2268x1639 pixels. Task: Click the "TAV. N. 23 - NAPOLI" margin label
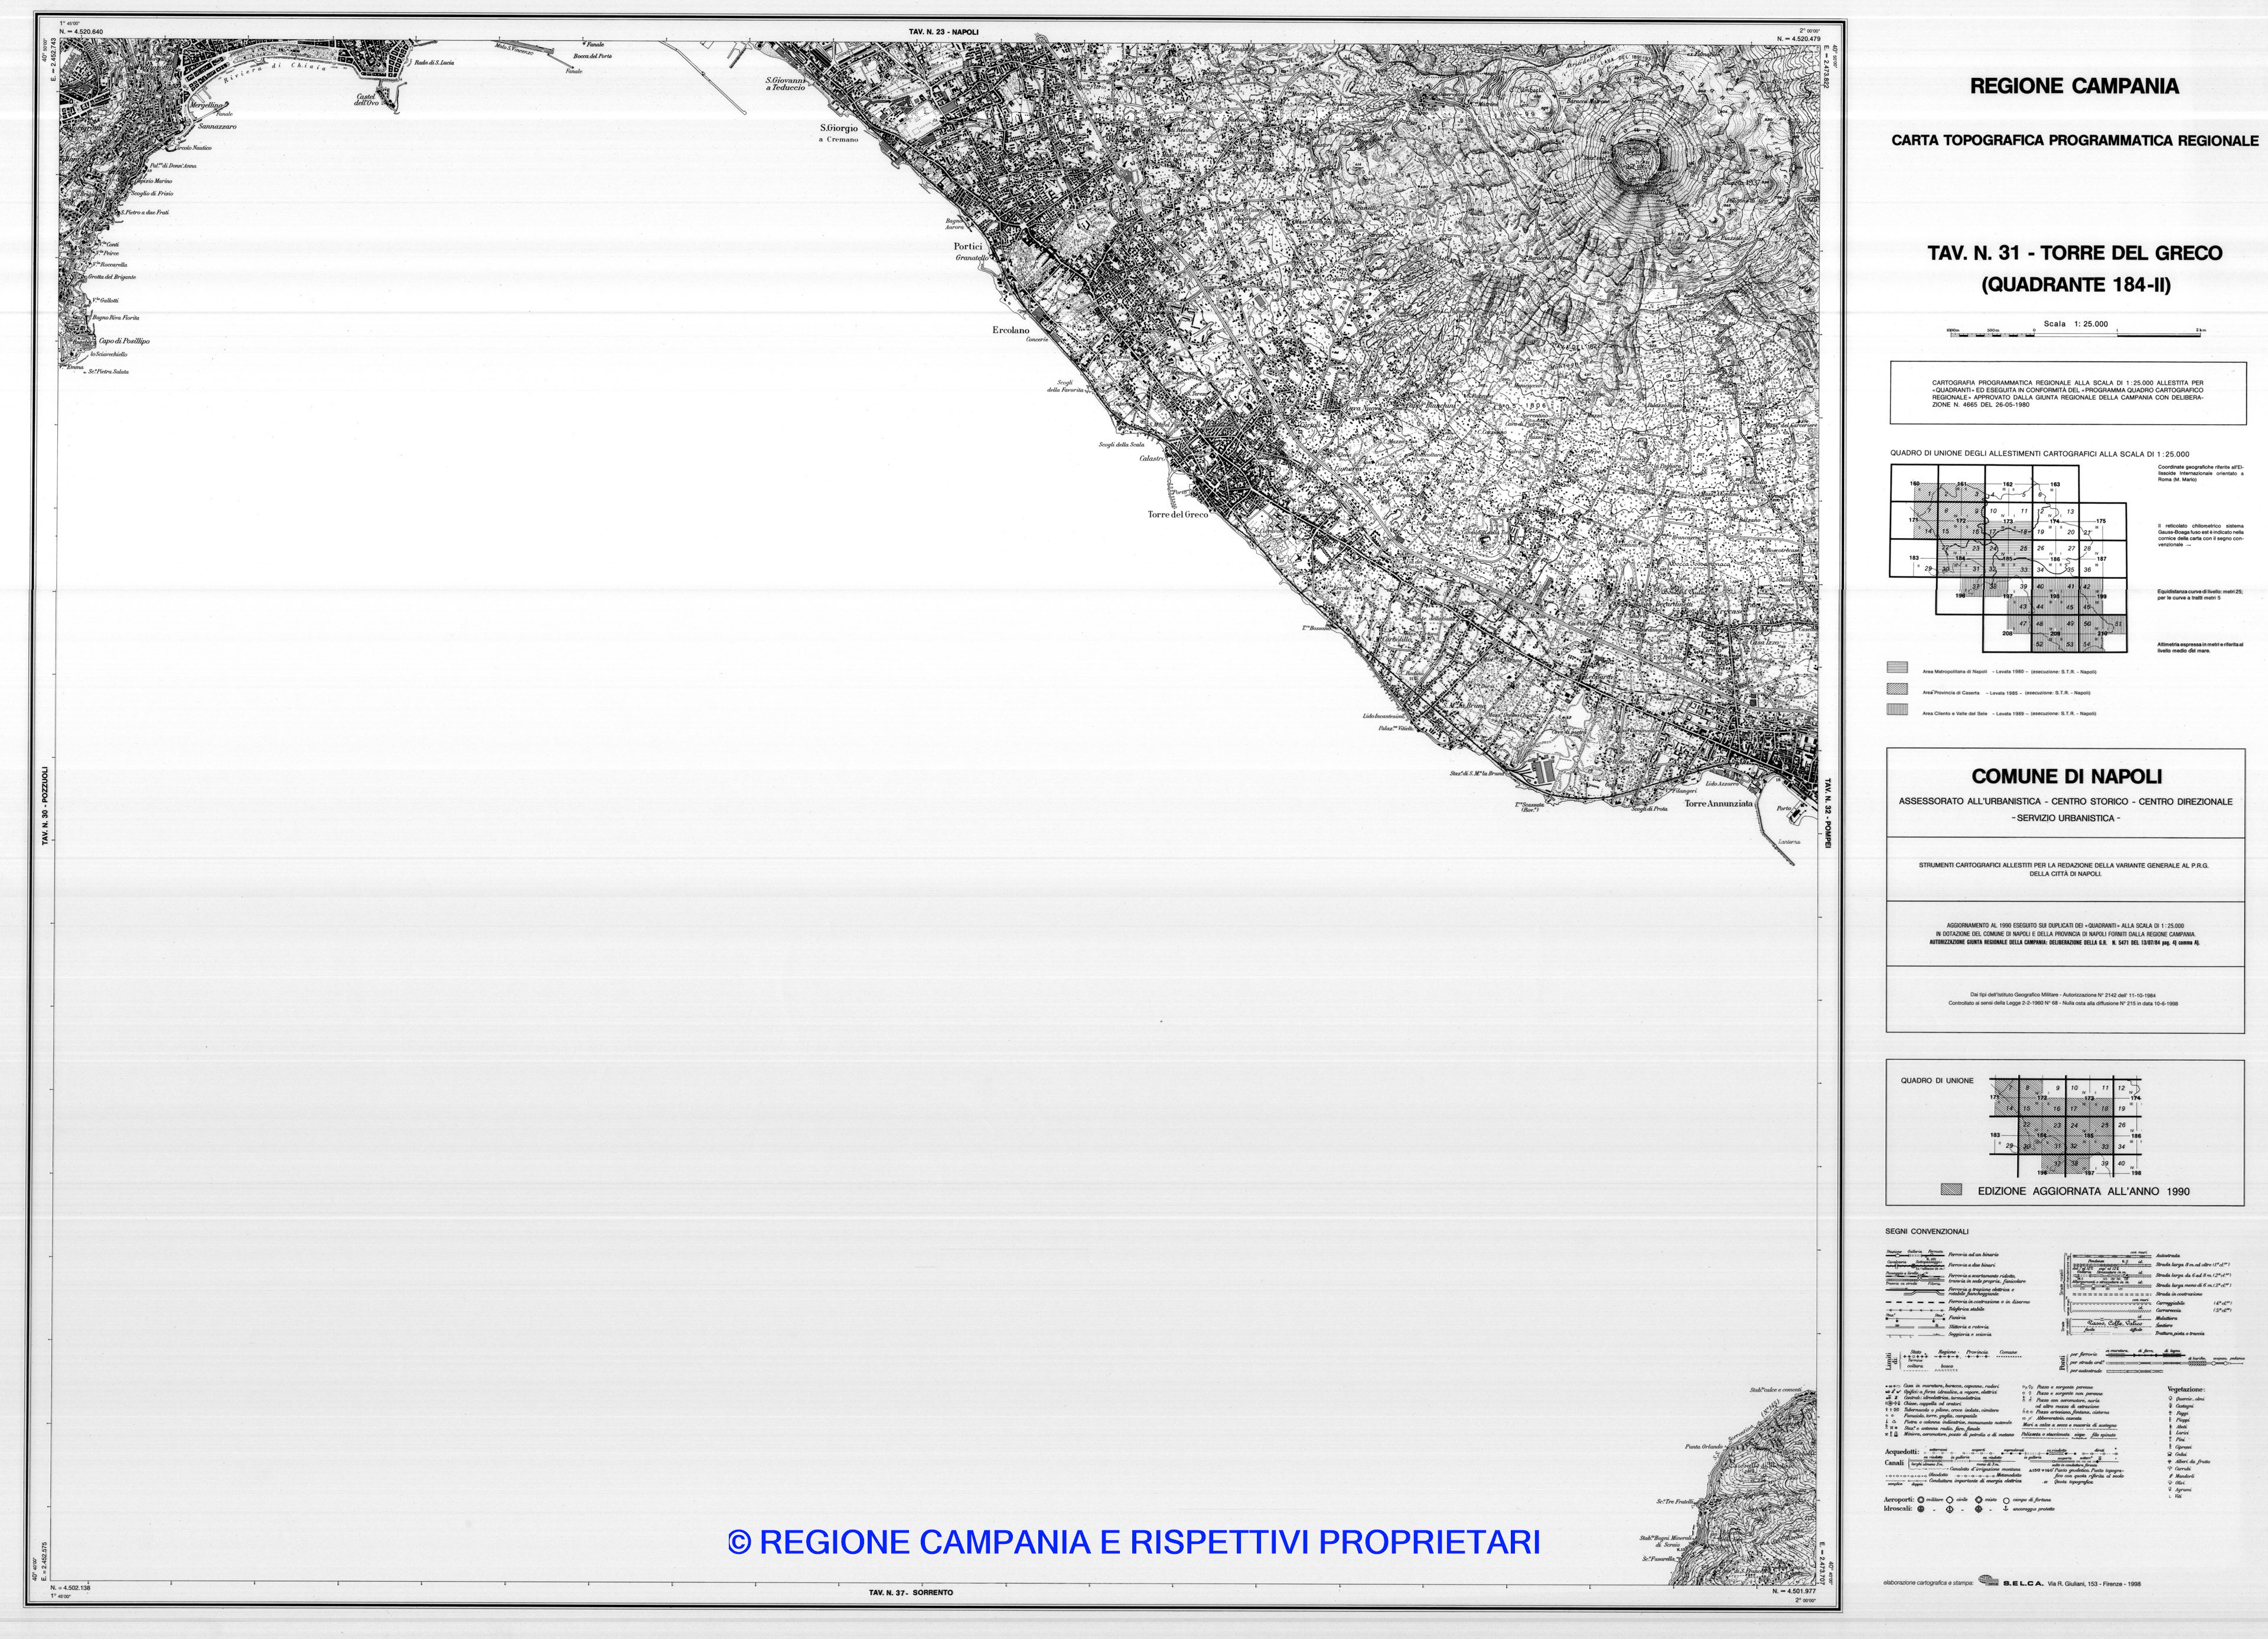click(943, 32)
